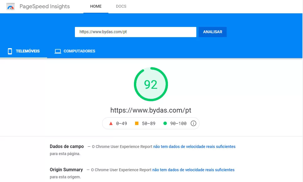Open the DOCS tab
Screen dimensions: 303x182
coord(121,6)
